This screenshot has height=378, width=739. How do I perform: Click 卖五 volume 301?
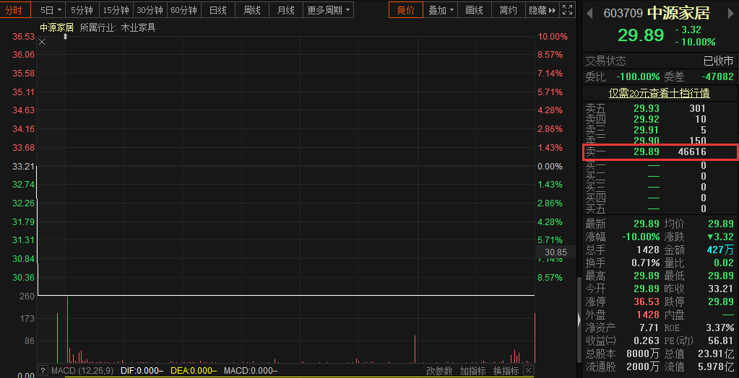point(698,109)
